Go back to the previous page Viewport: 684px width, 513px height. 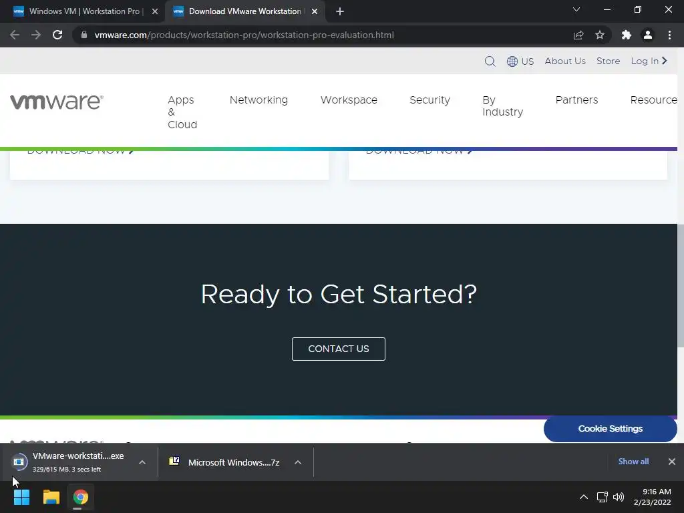point(15,35)
